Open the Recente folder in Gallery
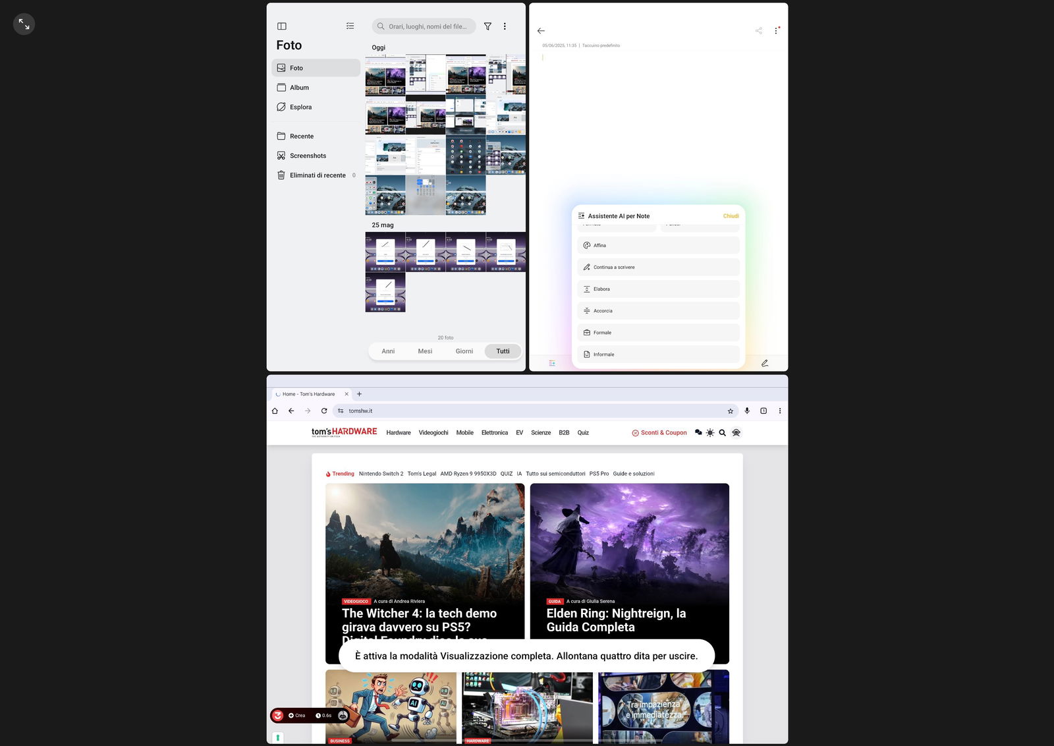1054x746 pixels. click(316, 136)
